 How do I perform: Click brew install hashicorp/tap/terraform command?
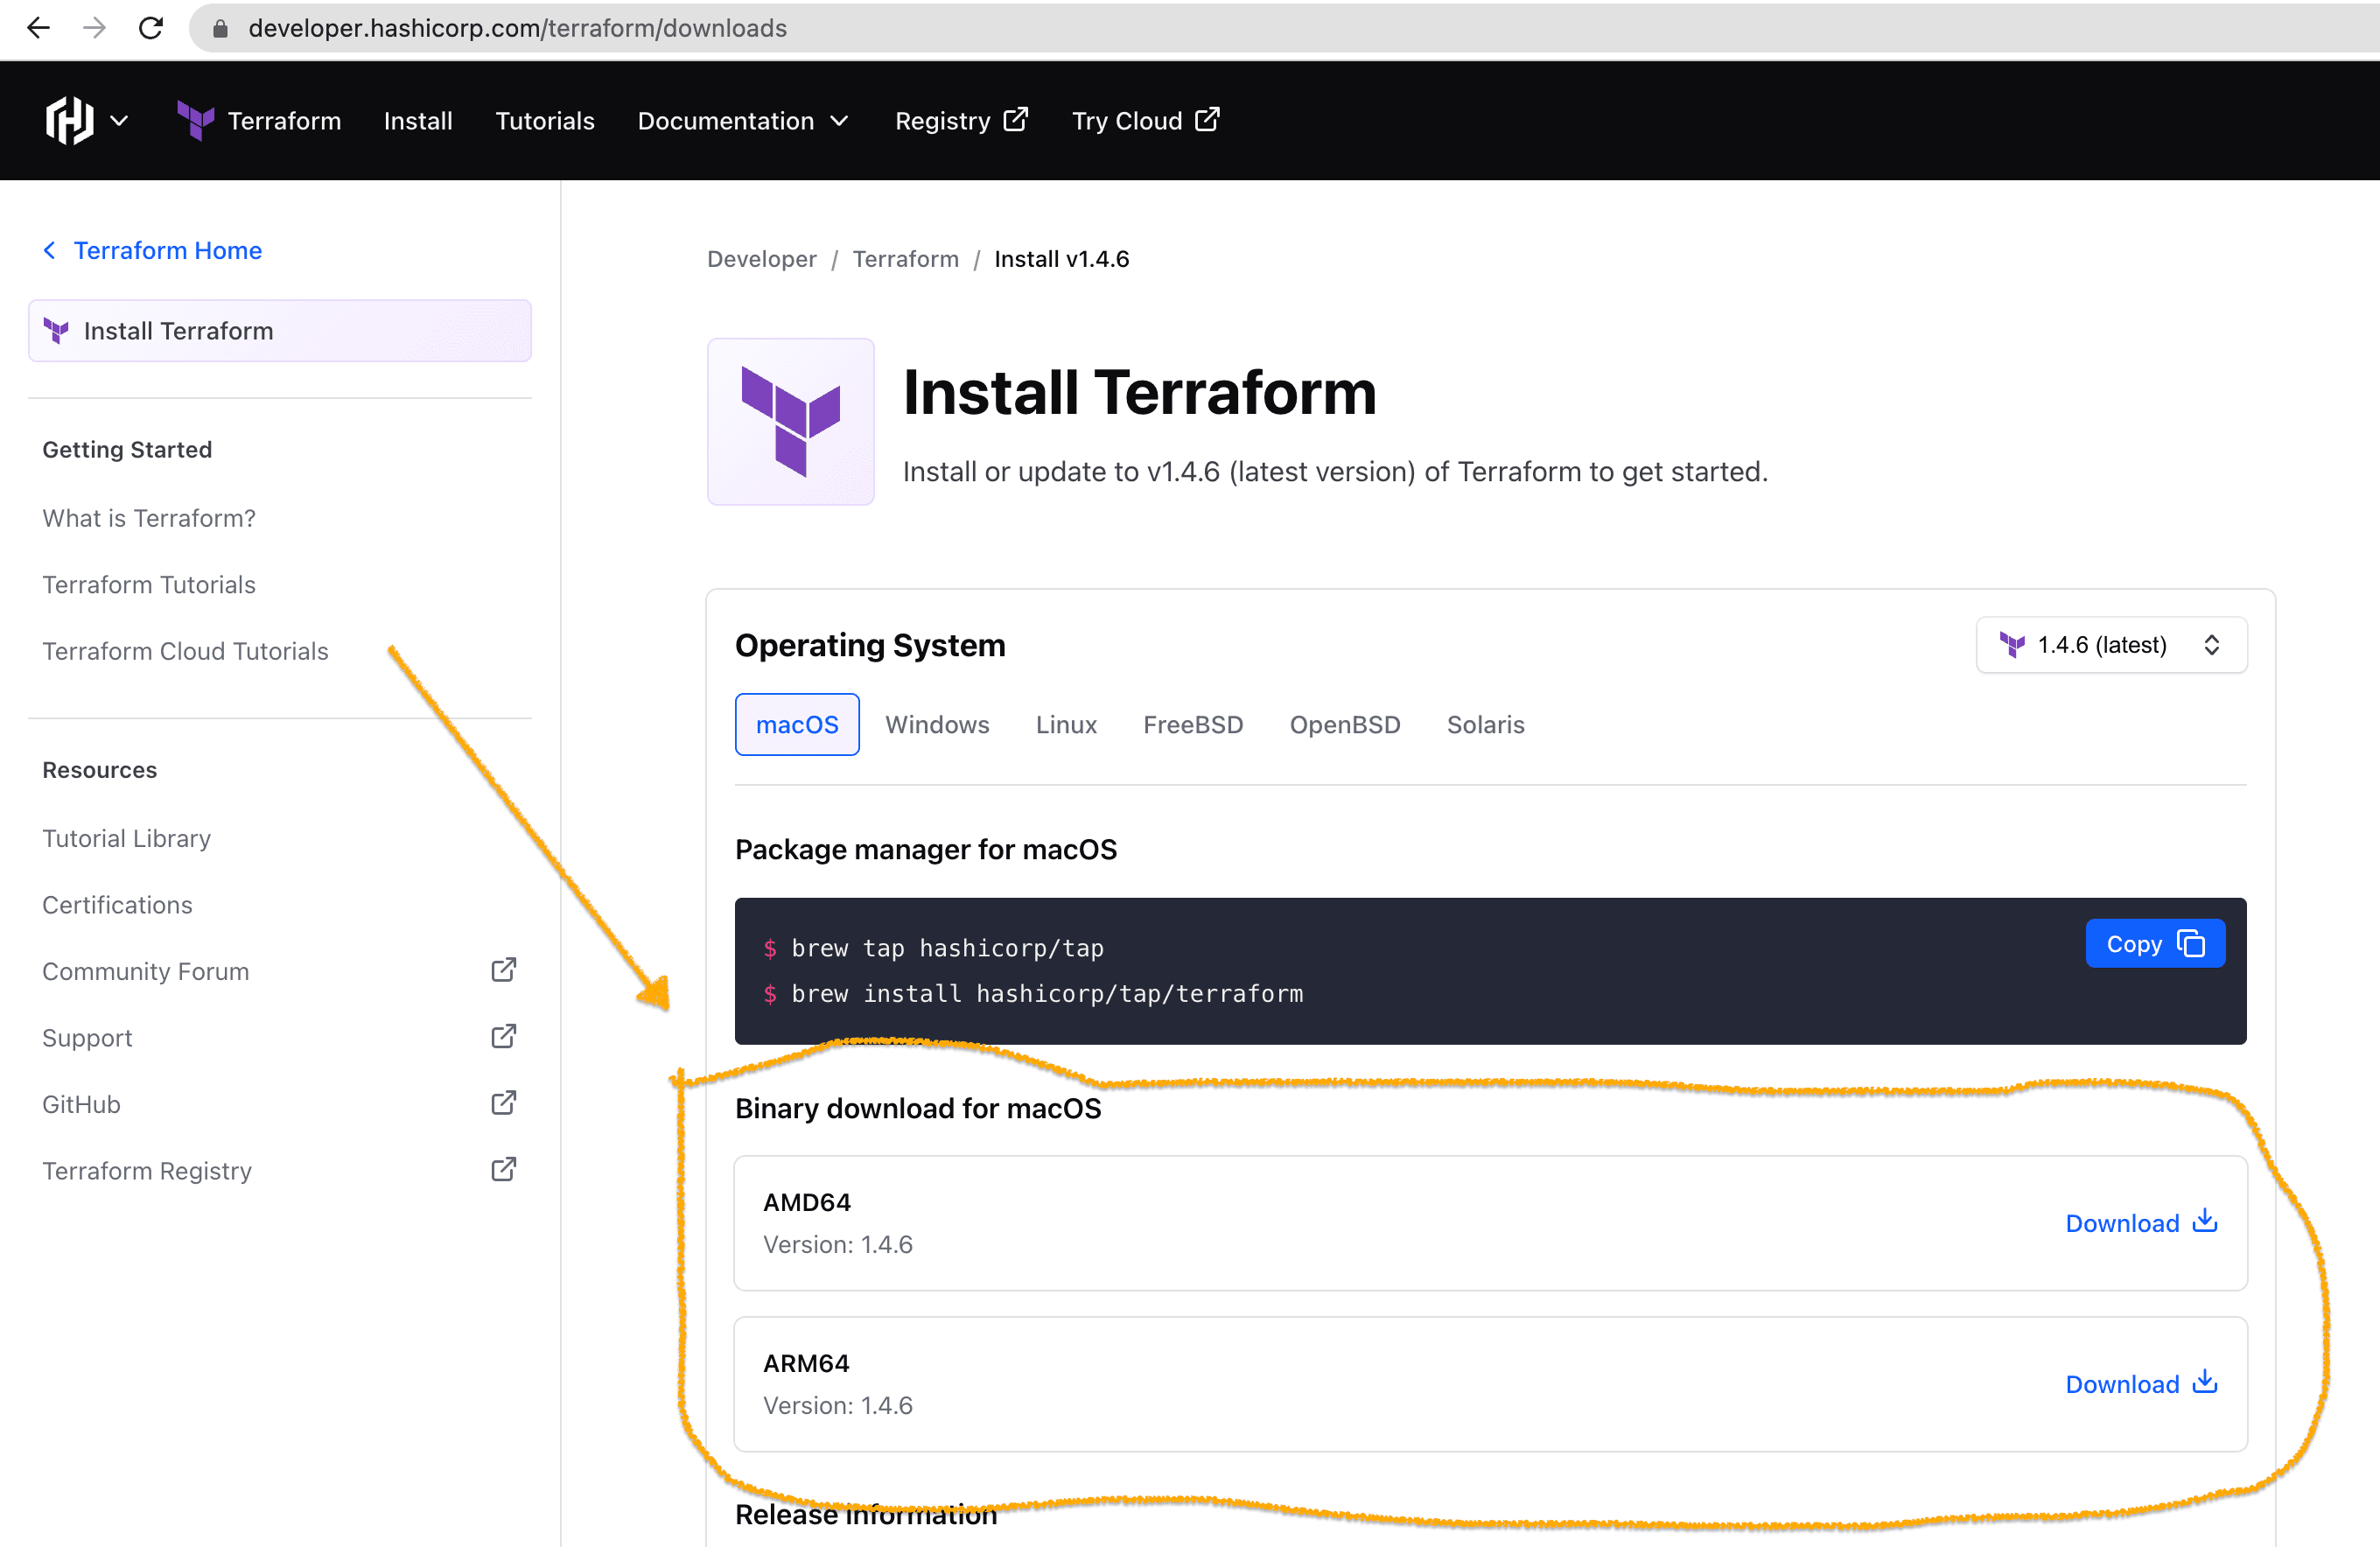coord(1047,994)
